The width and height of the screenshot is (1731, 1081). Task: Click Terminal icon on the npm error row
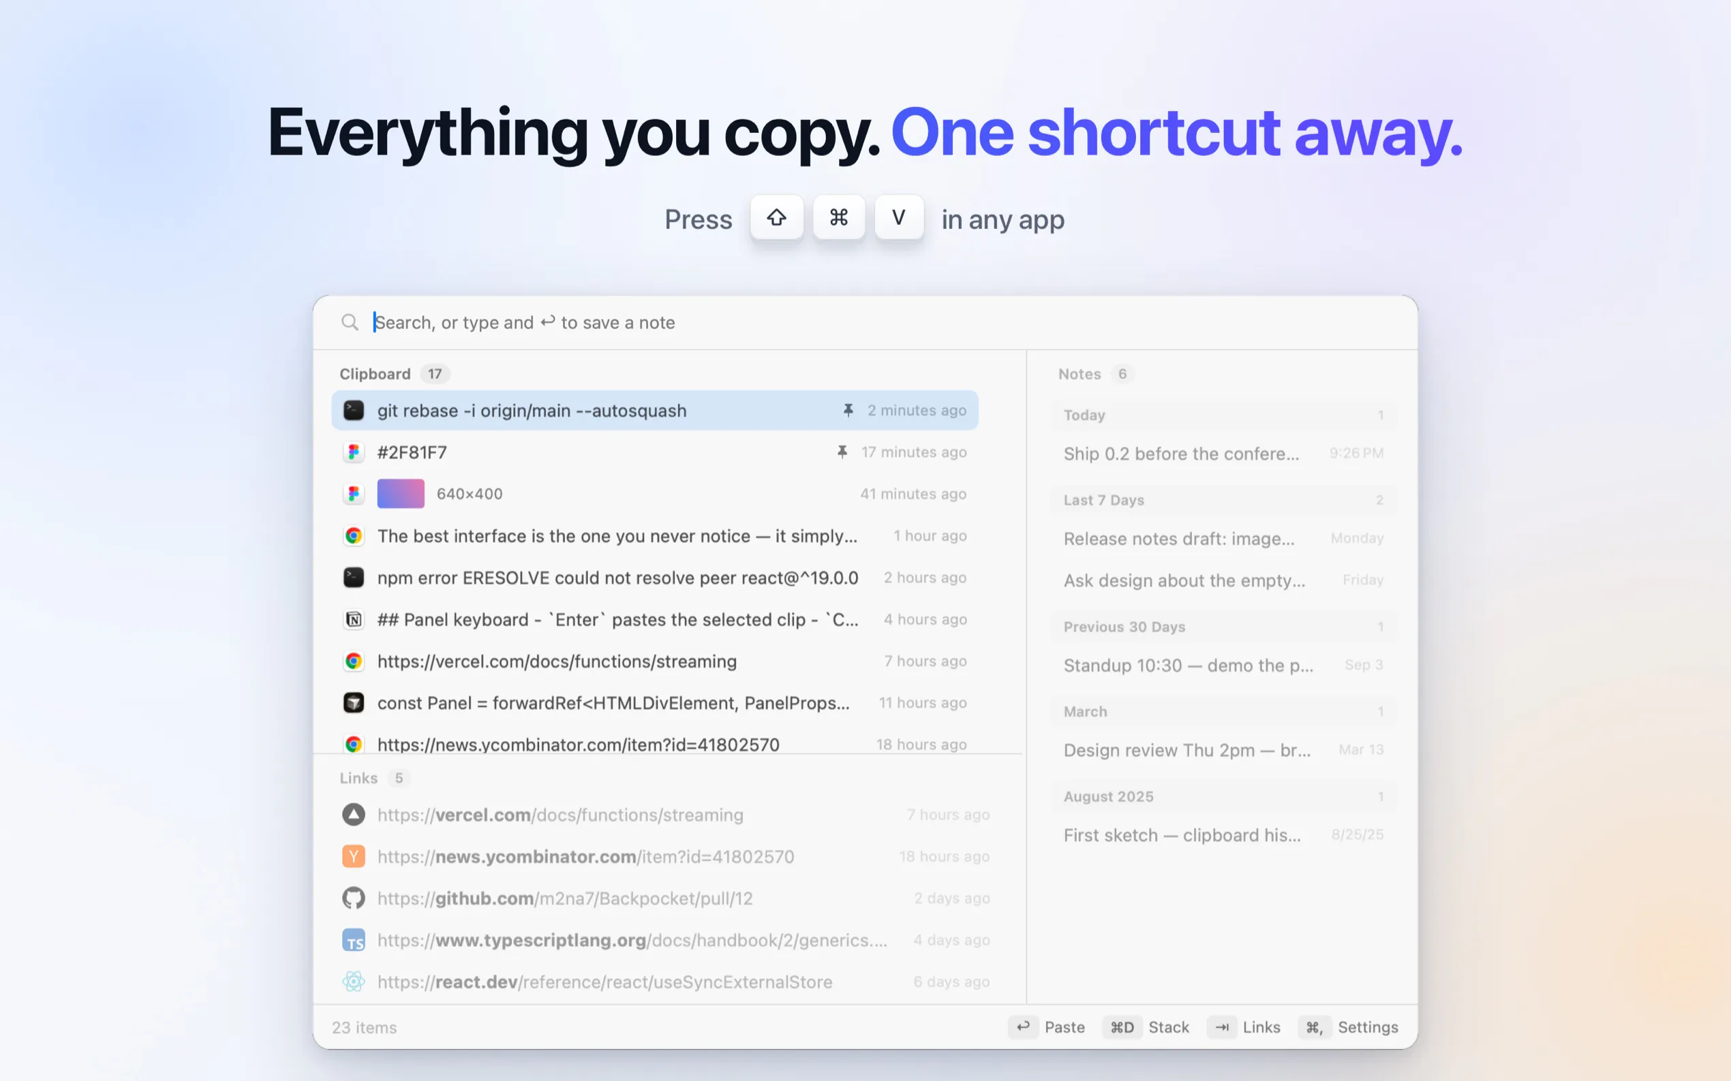(353, 578)
